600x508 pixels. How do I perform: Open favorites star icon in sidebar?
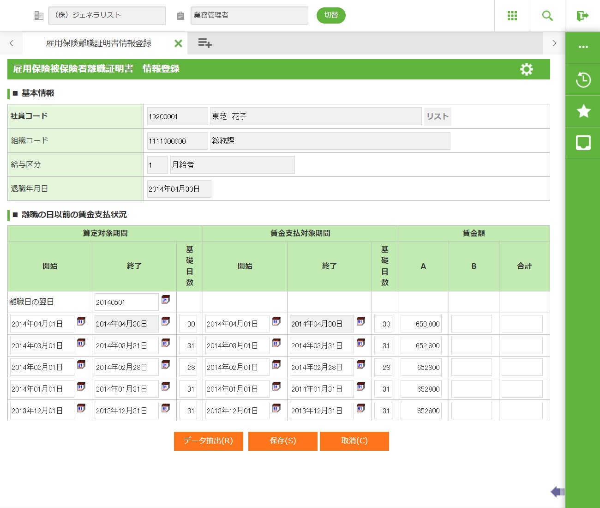tap(583, 111)
